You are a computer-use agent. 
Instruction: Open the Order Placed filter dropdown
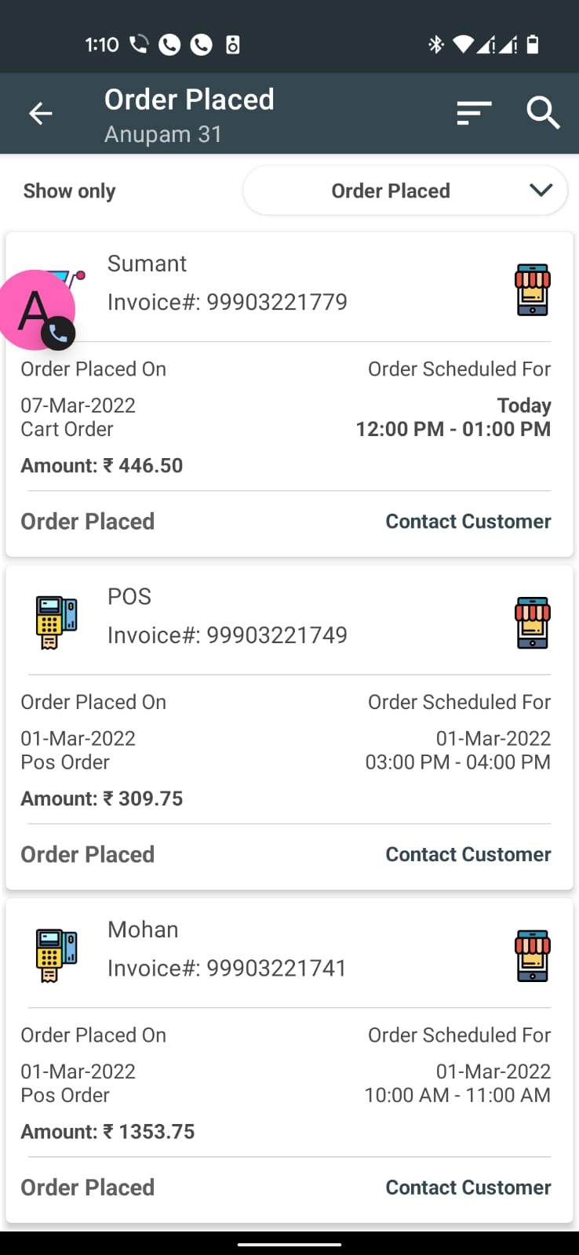pos(405,191)
